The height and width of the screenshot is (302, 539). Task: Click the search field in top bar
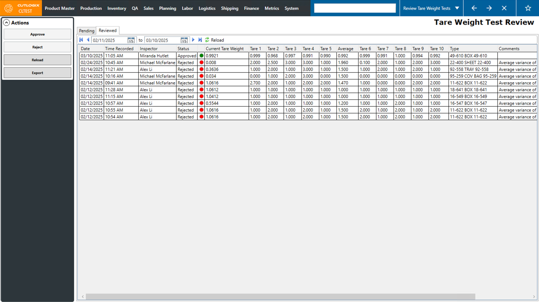click(355, 8)
